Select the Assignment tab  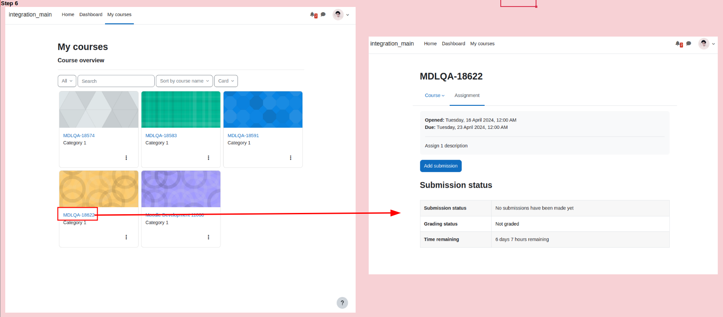coord(467,95)
